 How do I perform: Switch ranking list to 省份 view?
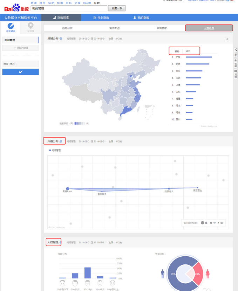coord(177,51)
